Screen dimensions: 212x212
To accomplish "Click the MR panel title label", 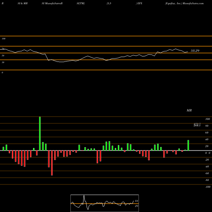I will click(x=189, y=110).
